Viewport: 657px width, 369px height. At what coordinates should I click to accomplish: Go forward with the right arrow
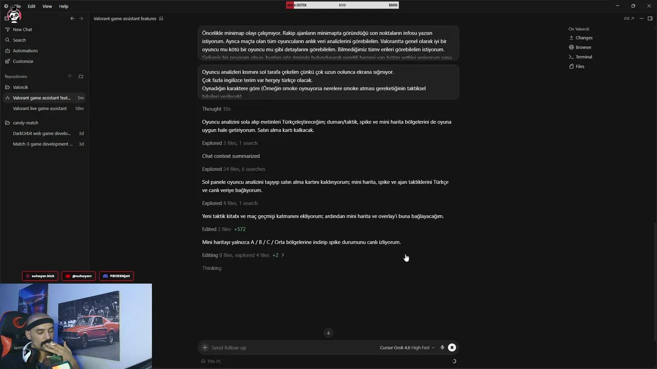pos(81,18)
